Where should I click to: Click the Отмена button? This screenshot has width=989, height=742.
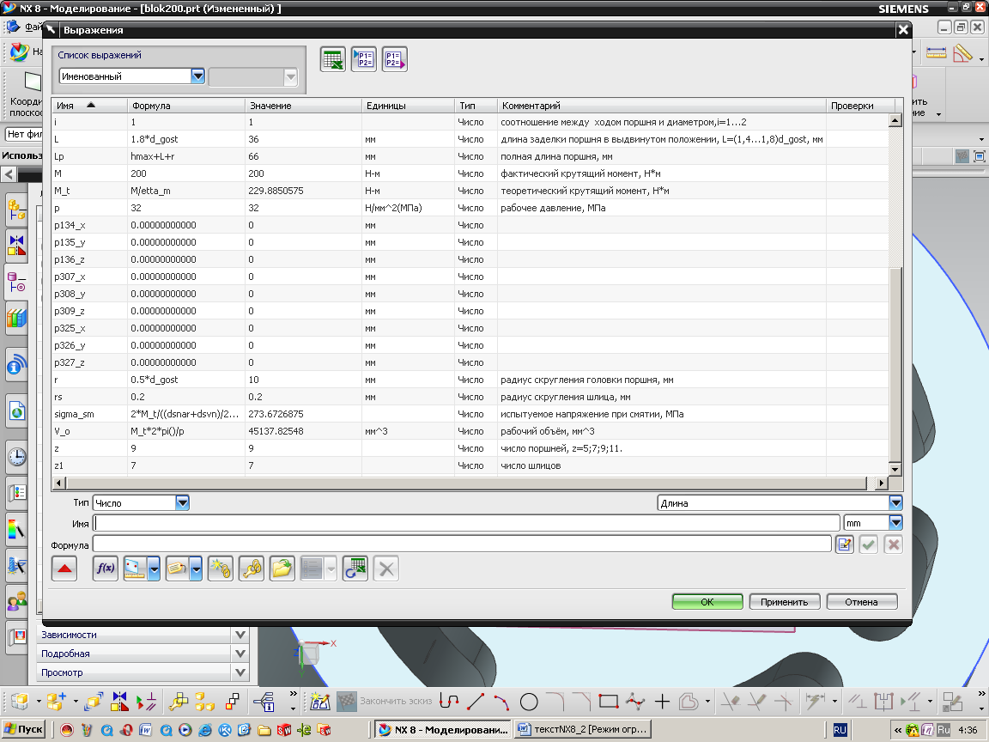coord(861,602)
